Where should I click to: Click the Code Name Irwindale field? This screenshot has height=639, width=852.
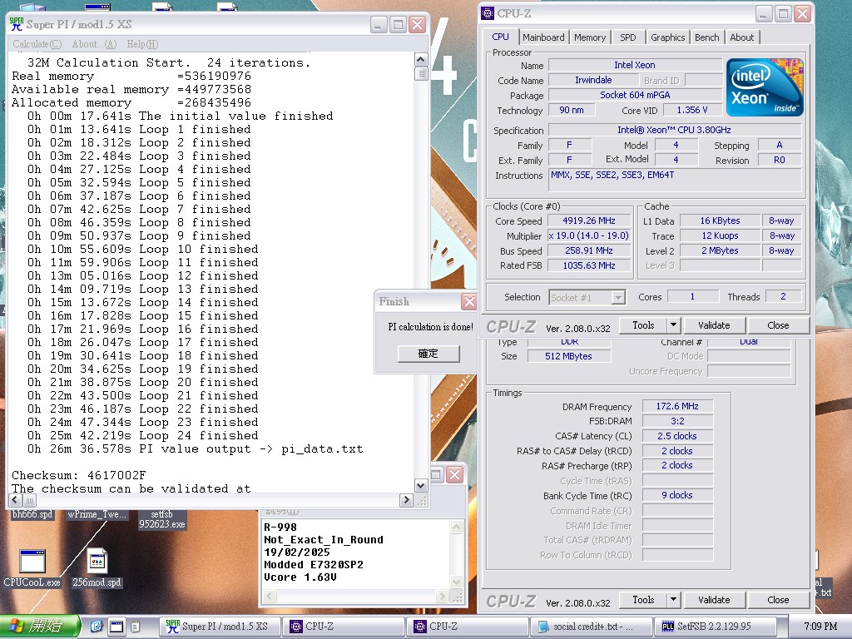(x=593, y=80)
